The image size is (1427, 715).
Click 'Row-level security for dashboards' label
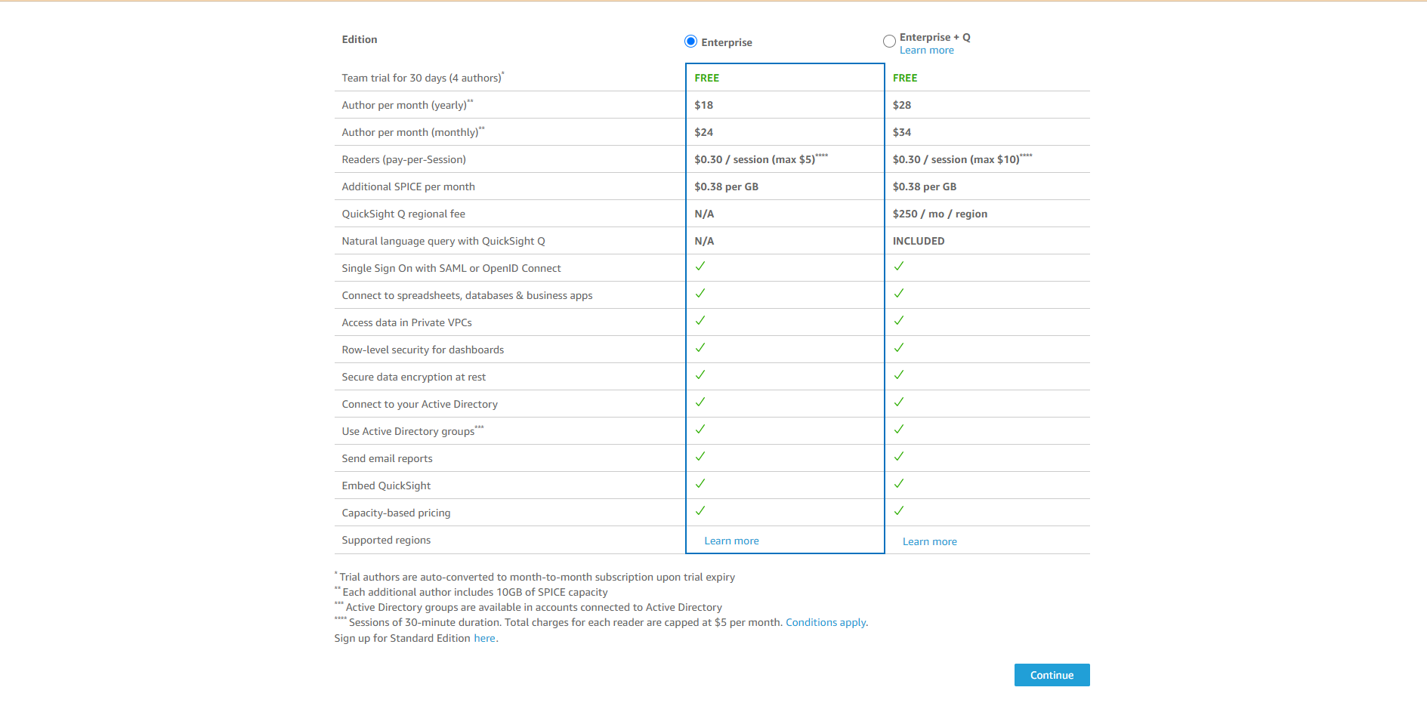coord(422,350)
